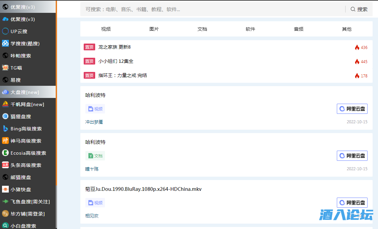Switch to the 视频 category tab
This screenshot has height=229, width=378.
tap(106, 29)
